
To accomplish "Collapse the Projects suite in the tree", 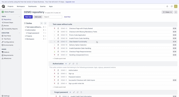I will tap(25, 36).
